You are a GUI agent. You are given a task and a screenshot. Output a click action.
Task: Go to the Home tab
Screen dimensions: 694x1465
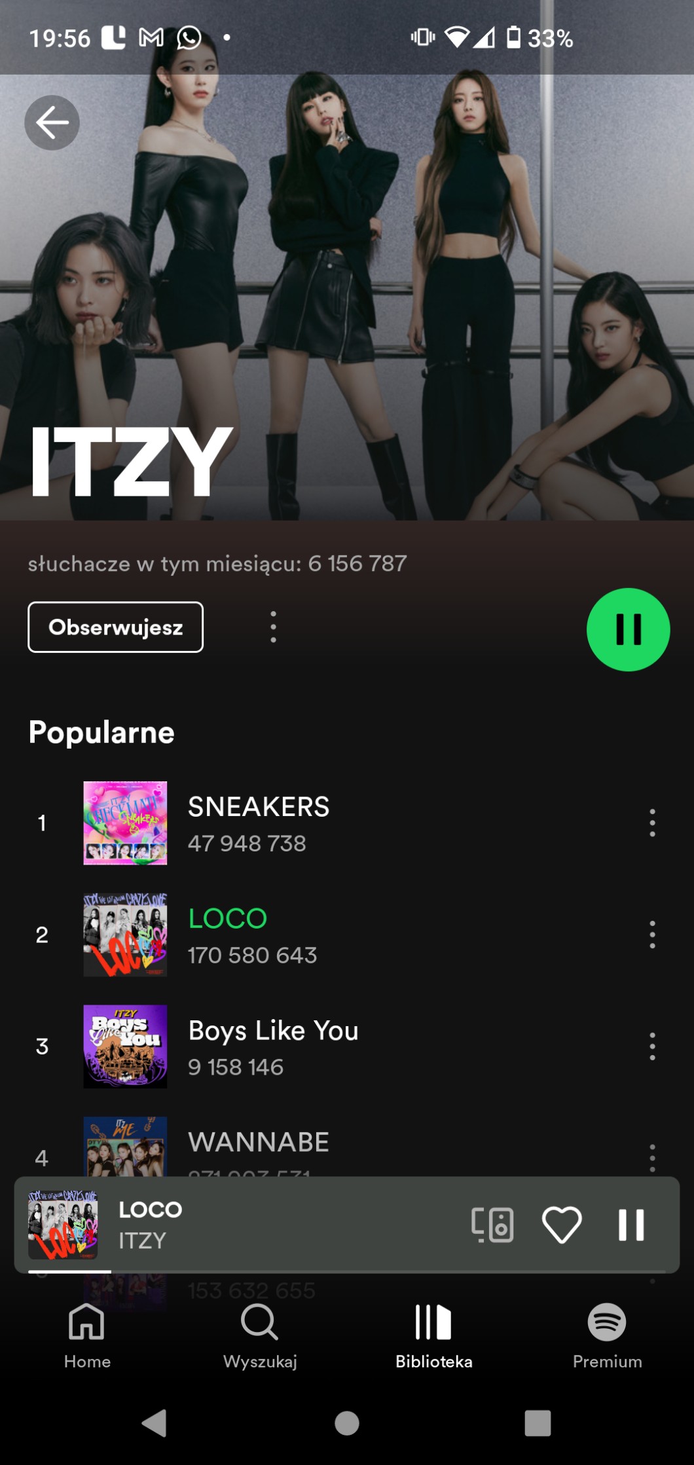(87, 1337)
